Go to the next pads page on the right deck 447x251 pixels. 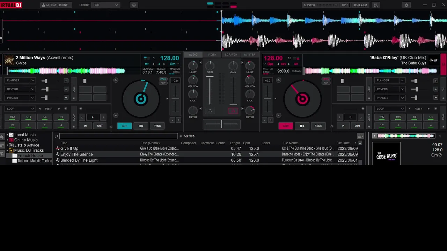429,109
